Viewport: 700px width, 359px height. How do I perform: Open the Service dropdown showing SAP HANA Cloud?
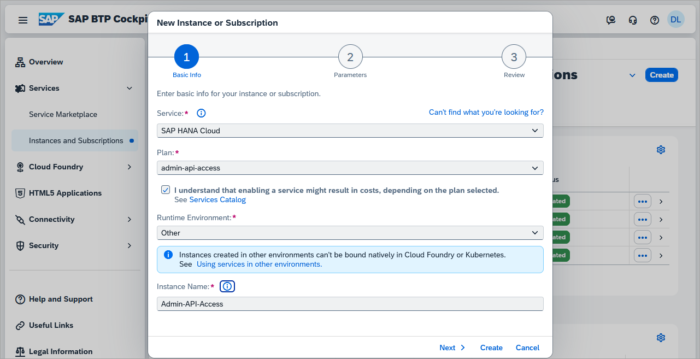click(x=350, y=131)
